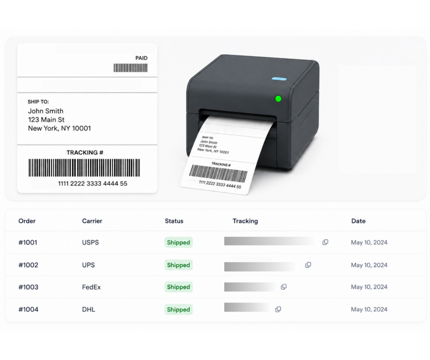430x360 pixels.
Task: Open order #1001
Action: click(x=28, y=243)
